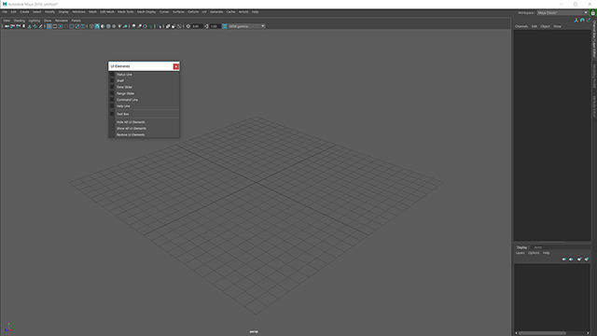Open the Windows menu in main menu bar
The width and height of the screenshot is (597, 336).
pyautogui.click(x=78, y=12)
